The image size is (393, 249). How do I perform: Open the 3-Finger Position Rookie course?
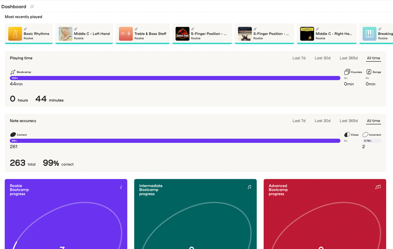pyautogui.click(x=264, y=33)
